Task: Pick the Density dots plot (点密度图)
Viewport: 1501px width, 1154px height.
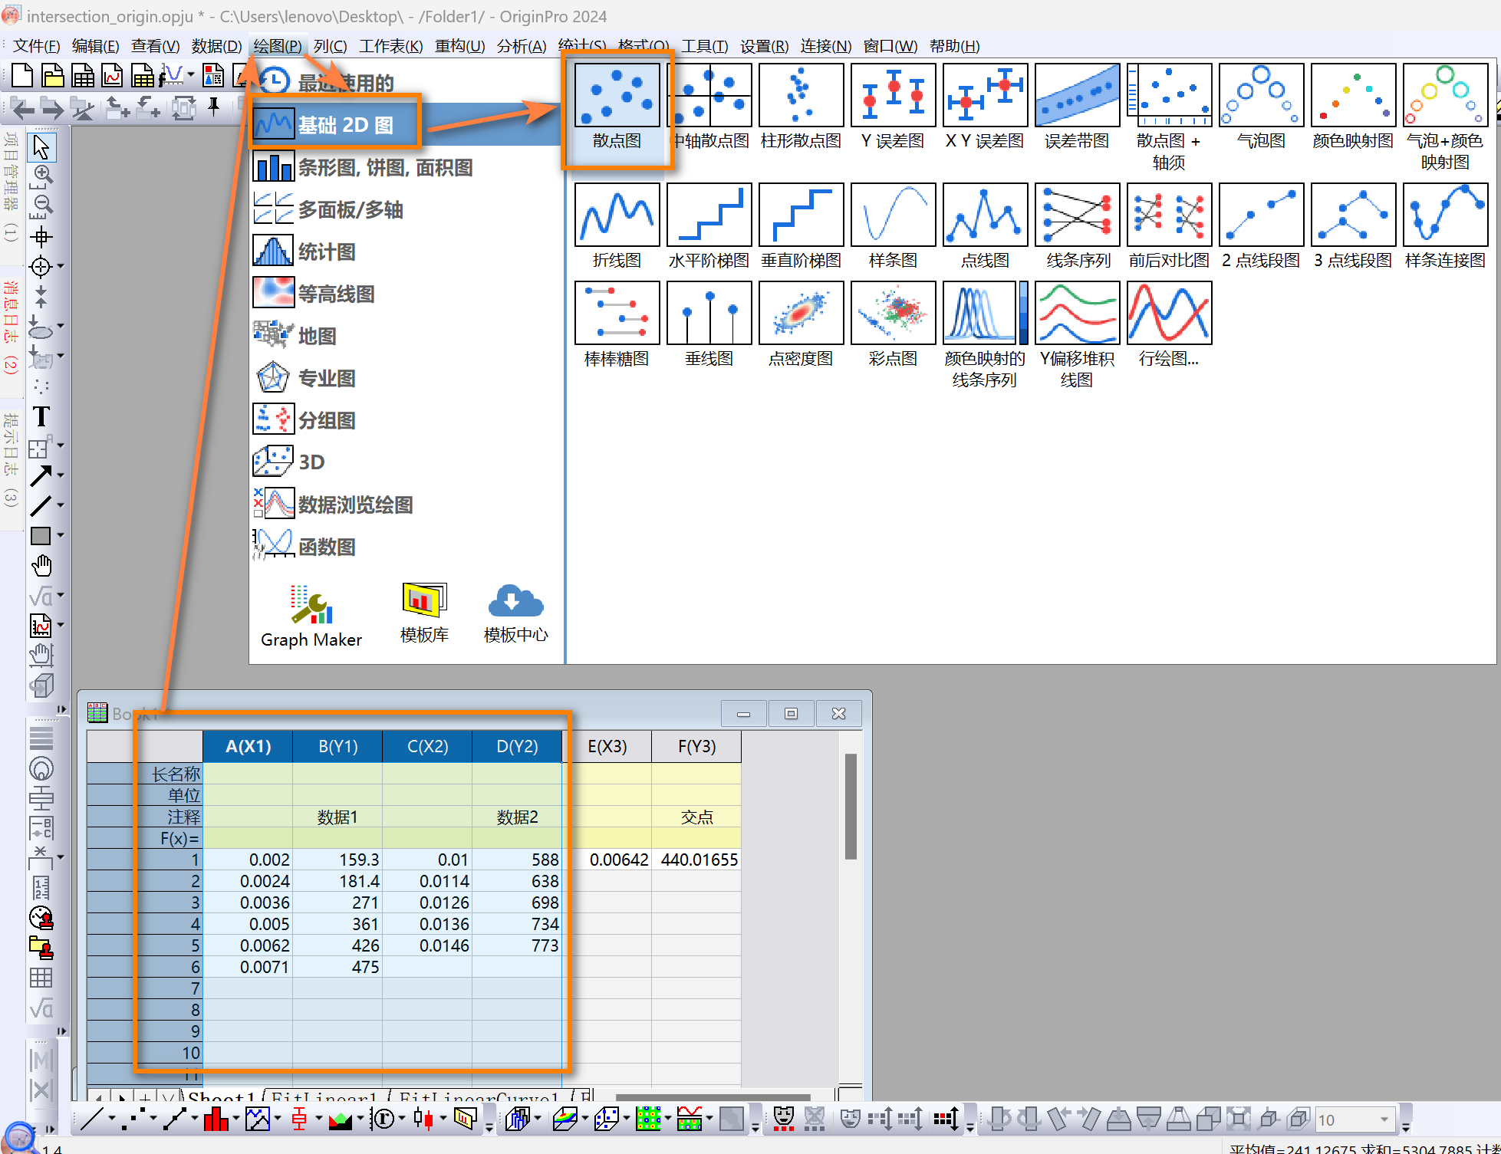Action: (801, 314)
